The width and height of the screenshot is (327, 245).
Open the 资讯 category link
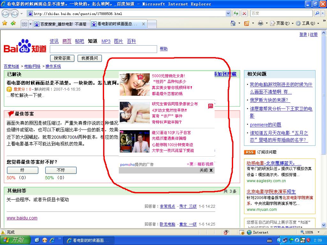(x=54, y=41)
